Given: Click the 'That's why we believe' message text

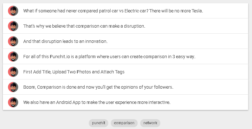Looking at the screenshot, I should tap(84, 26).
